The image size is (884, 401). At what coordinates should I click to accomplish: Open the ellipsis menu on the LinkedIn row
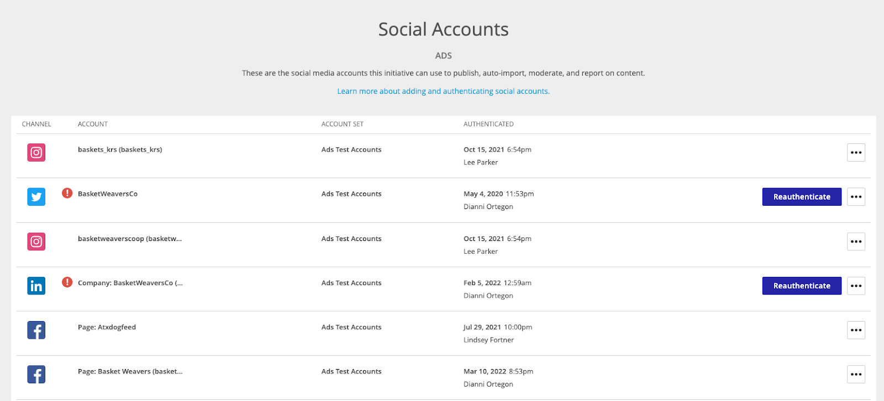[x=856, y=286]
